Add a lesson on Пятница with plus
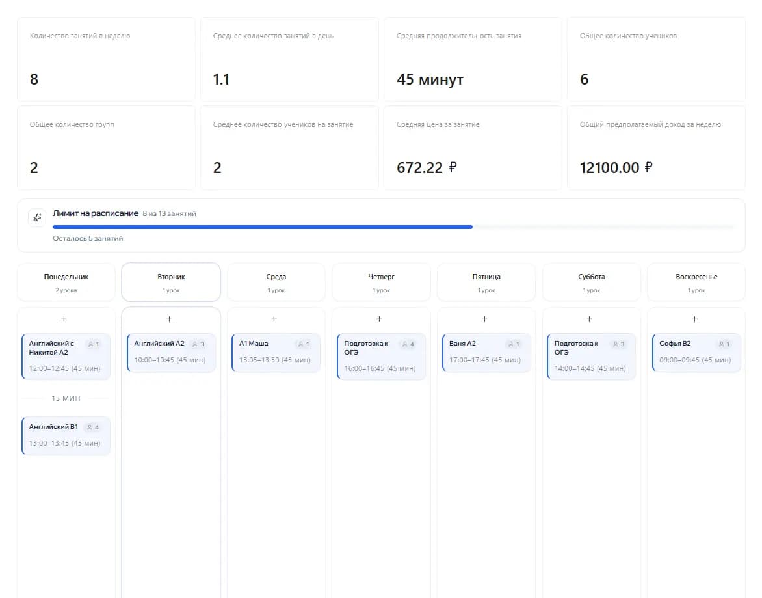Viewport: 762px width, 598px height. coord(484,319)
